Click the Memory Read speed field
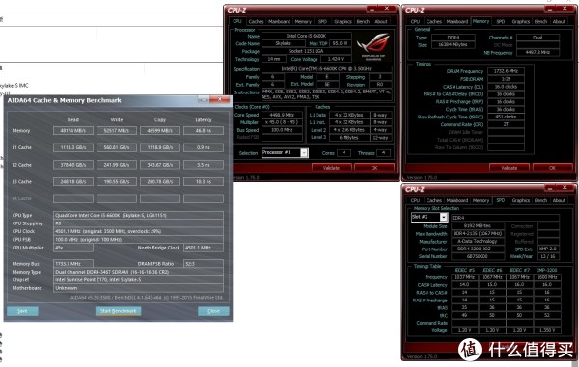The height and width of the screenshot is (367, 579). tap(73, 131)
